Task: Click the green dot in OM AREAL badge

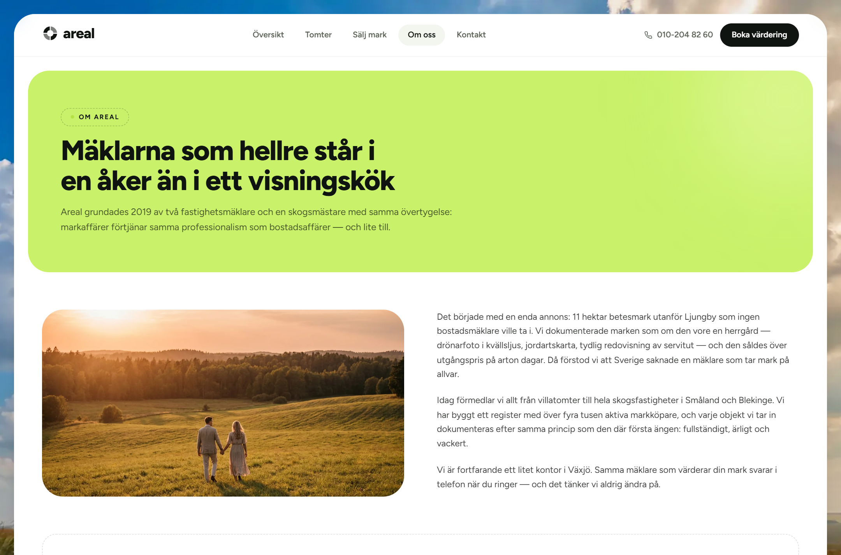Action: (x=72, y=117)
